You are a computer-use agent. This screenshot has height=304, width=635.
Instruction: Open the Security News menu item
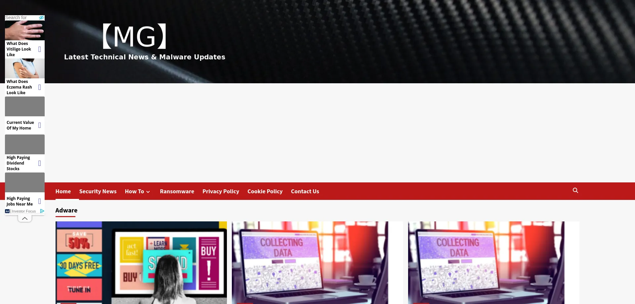98,191
